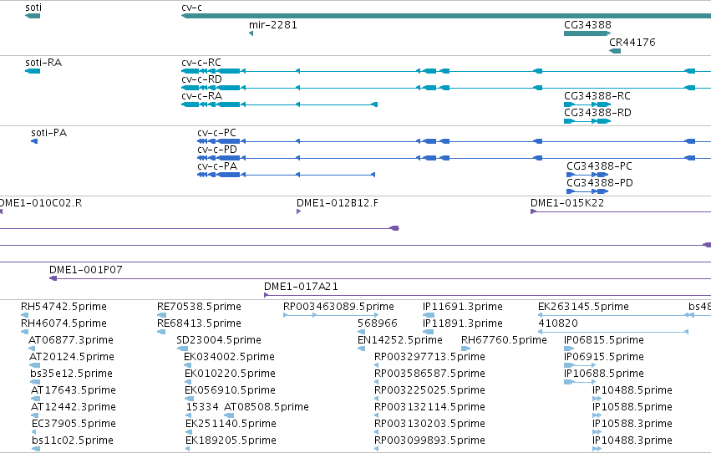The image size is (711, 453).
Task: Click the EK263145.5prime EST label
Action: click(583, 307)
